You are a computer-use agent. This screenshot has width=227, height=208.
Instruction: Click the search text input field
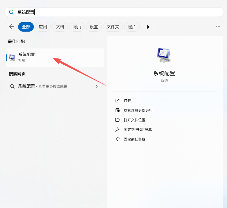point(121,12)
